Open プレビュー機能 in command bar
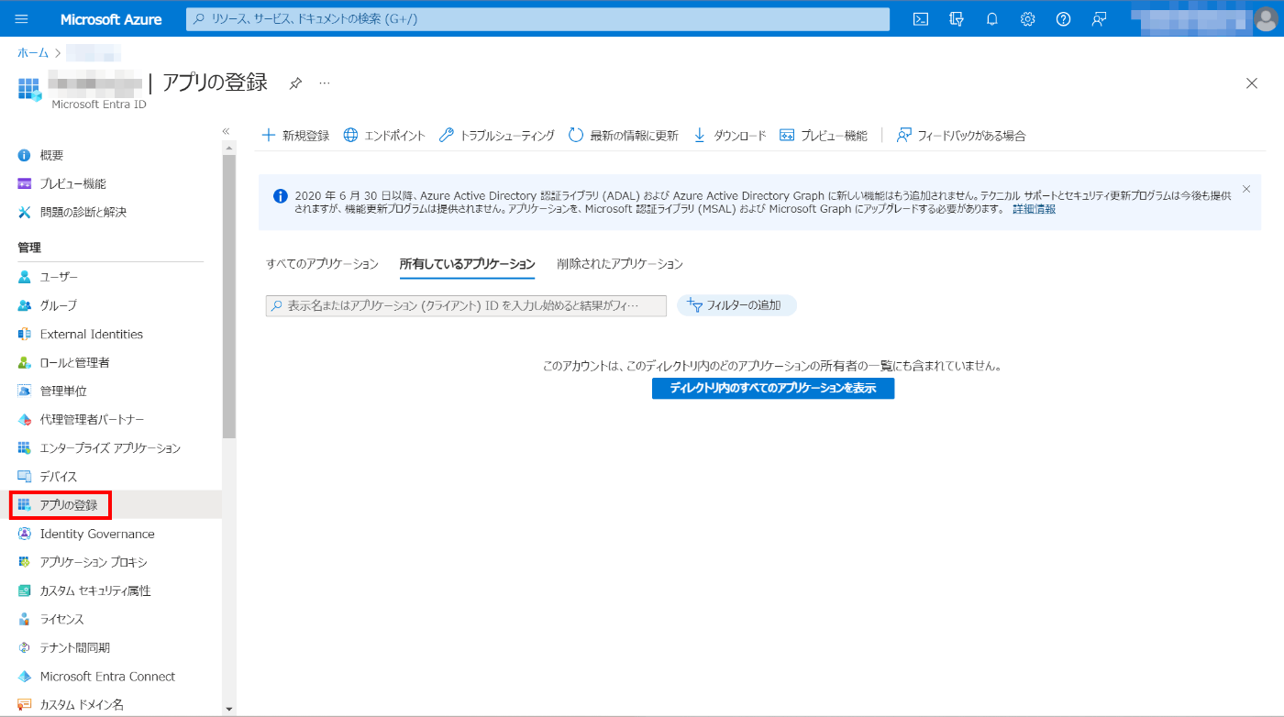The image size is (1284, 717). pos(824,136)
